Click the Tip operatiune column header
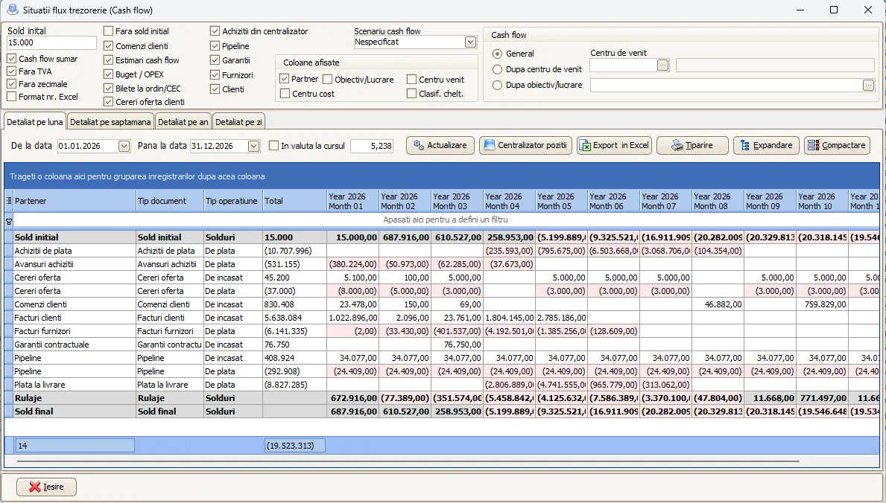 233,201
